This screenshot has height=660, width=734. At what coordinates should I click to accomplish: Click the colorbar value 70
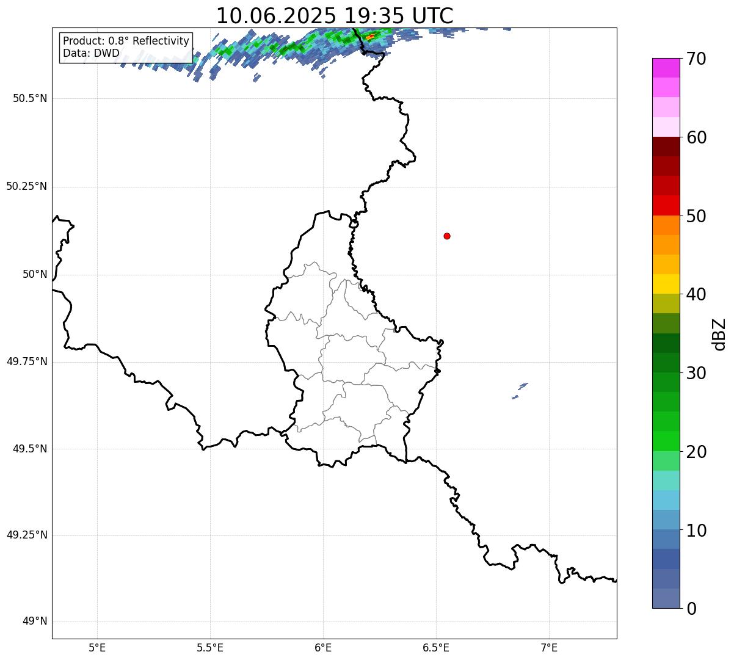pos(696,59)
